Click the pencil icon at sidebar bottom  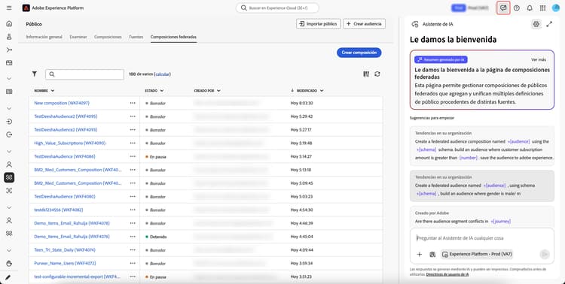pyautogui.click(x=8, y=277)
